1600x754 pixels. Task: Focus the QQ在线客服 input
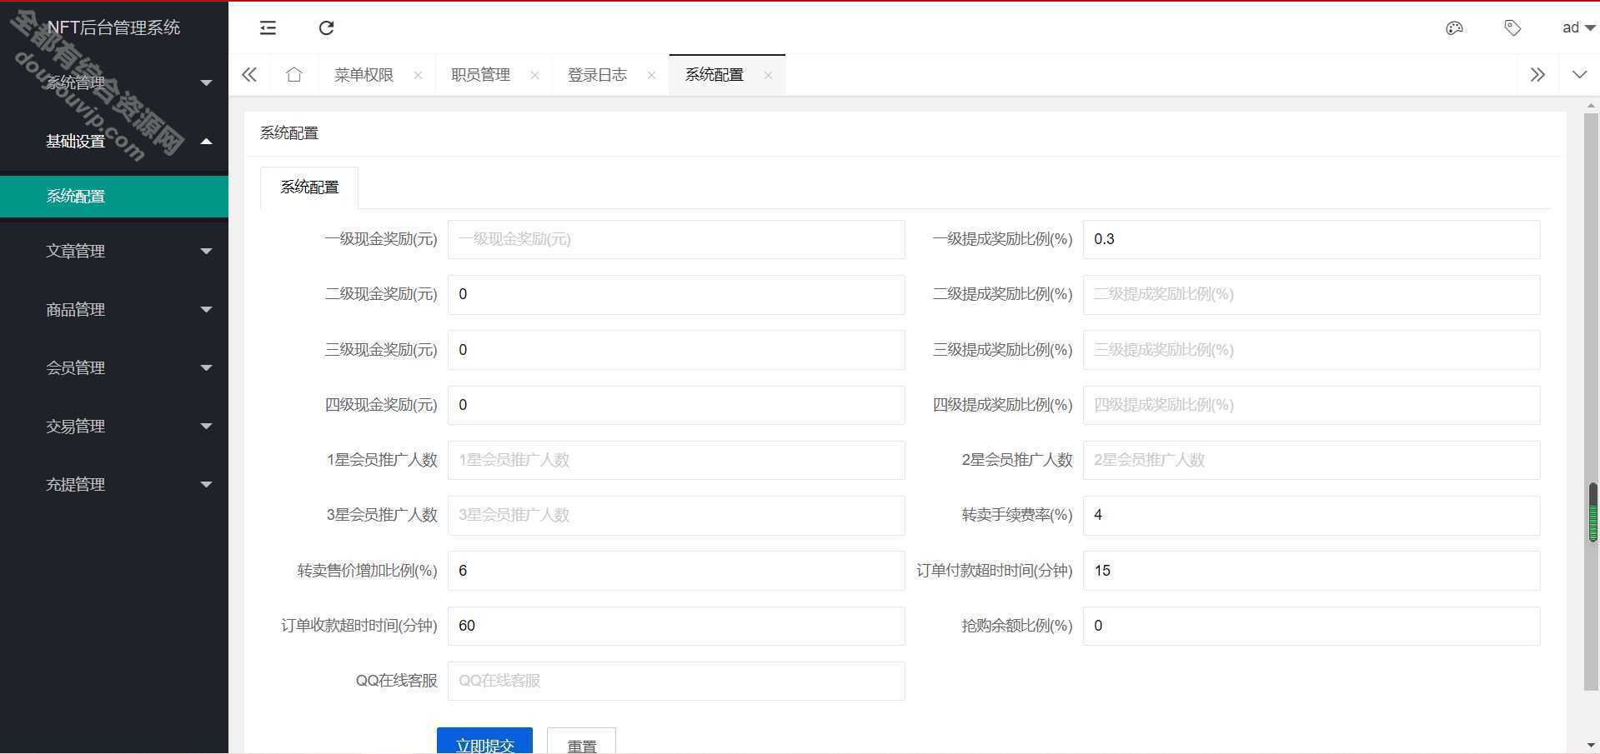676,681
